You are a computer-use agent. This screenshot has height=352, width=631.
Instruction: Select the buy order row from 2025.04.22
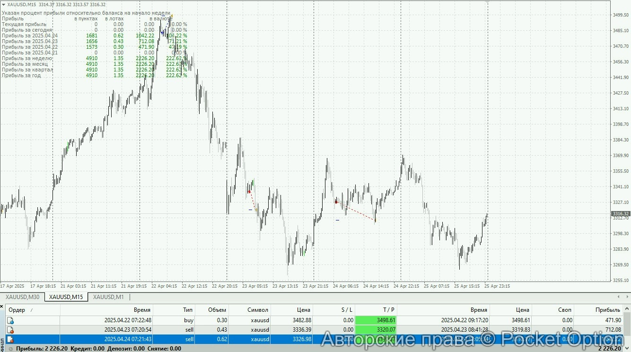click(x=284, y=320)
